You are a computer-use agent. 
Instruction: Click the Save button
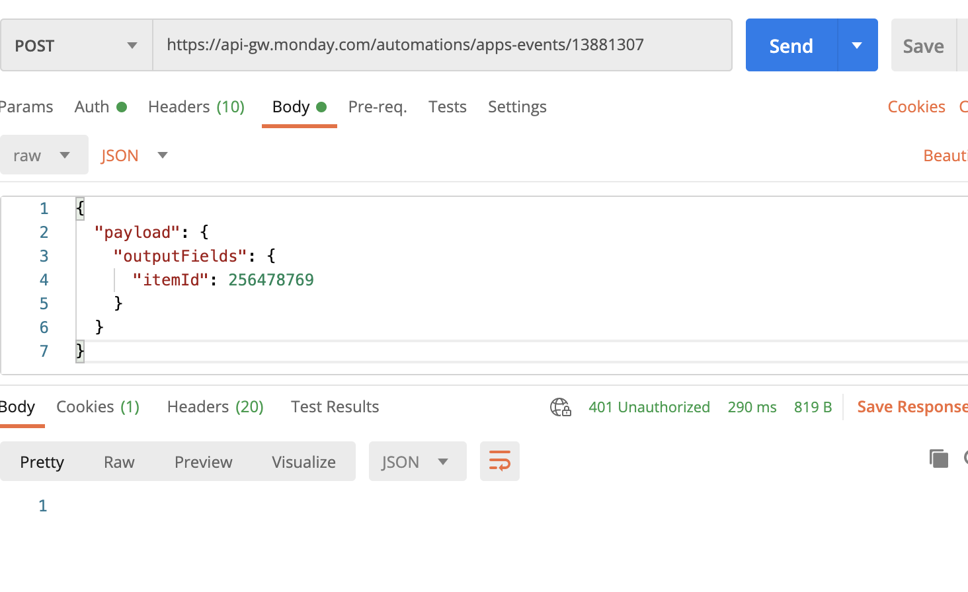(924, 45)
